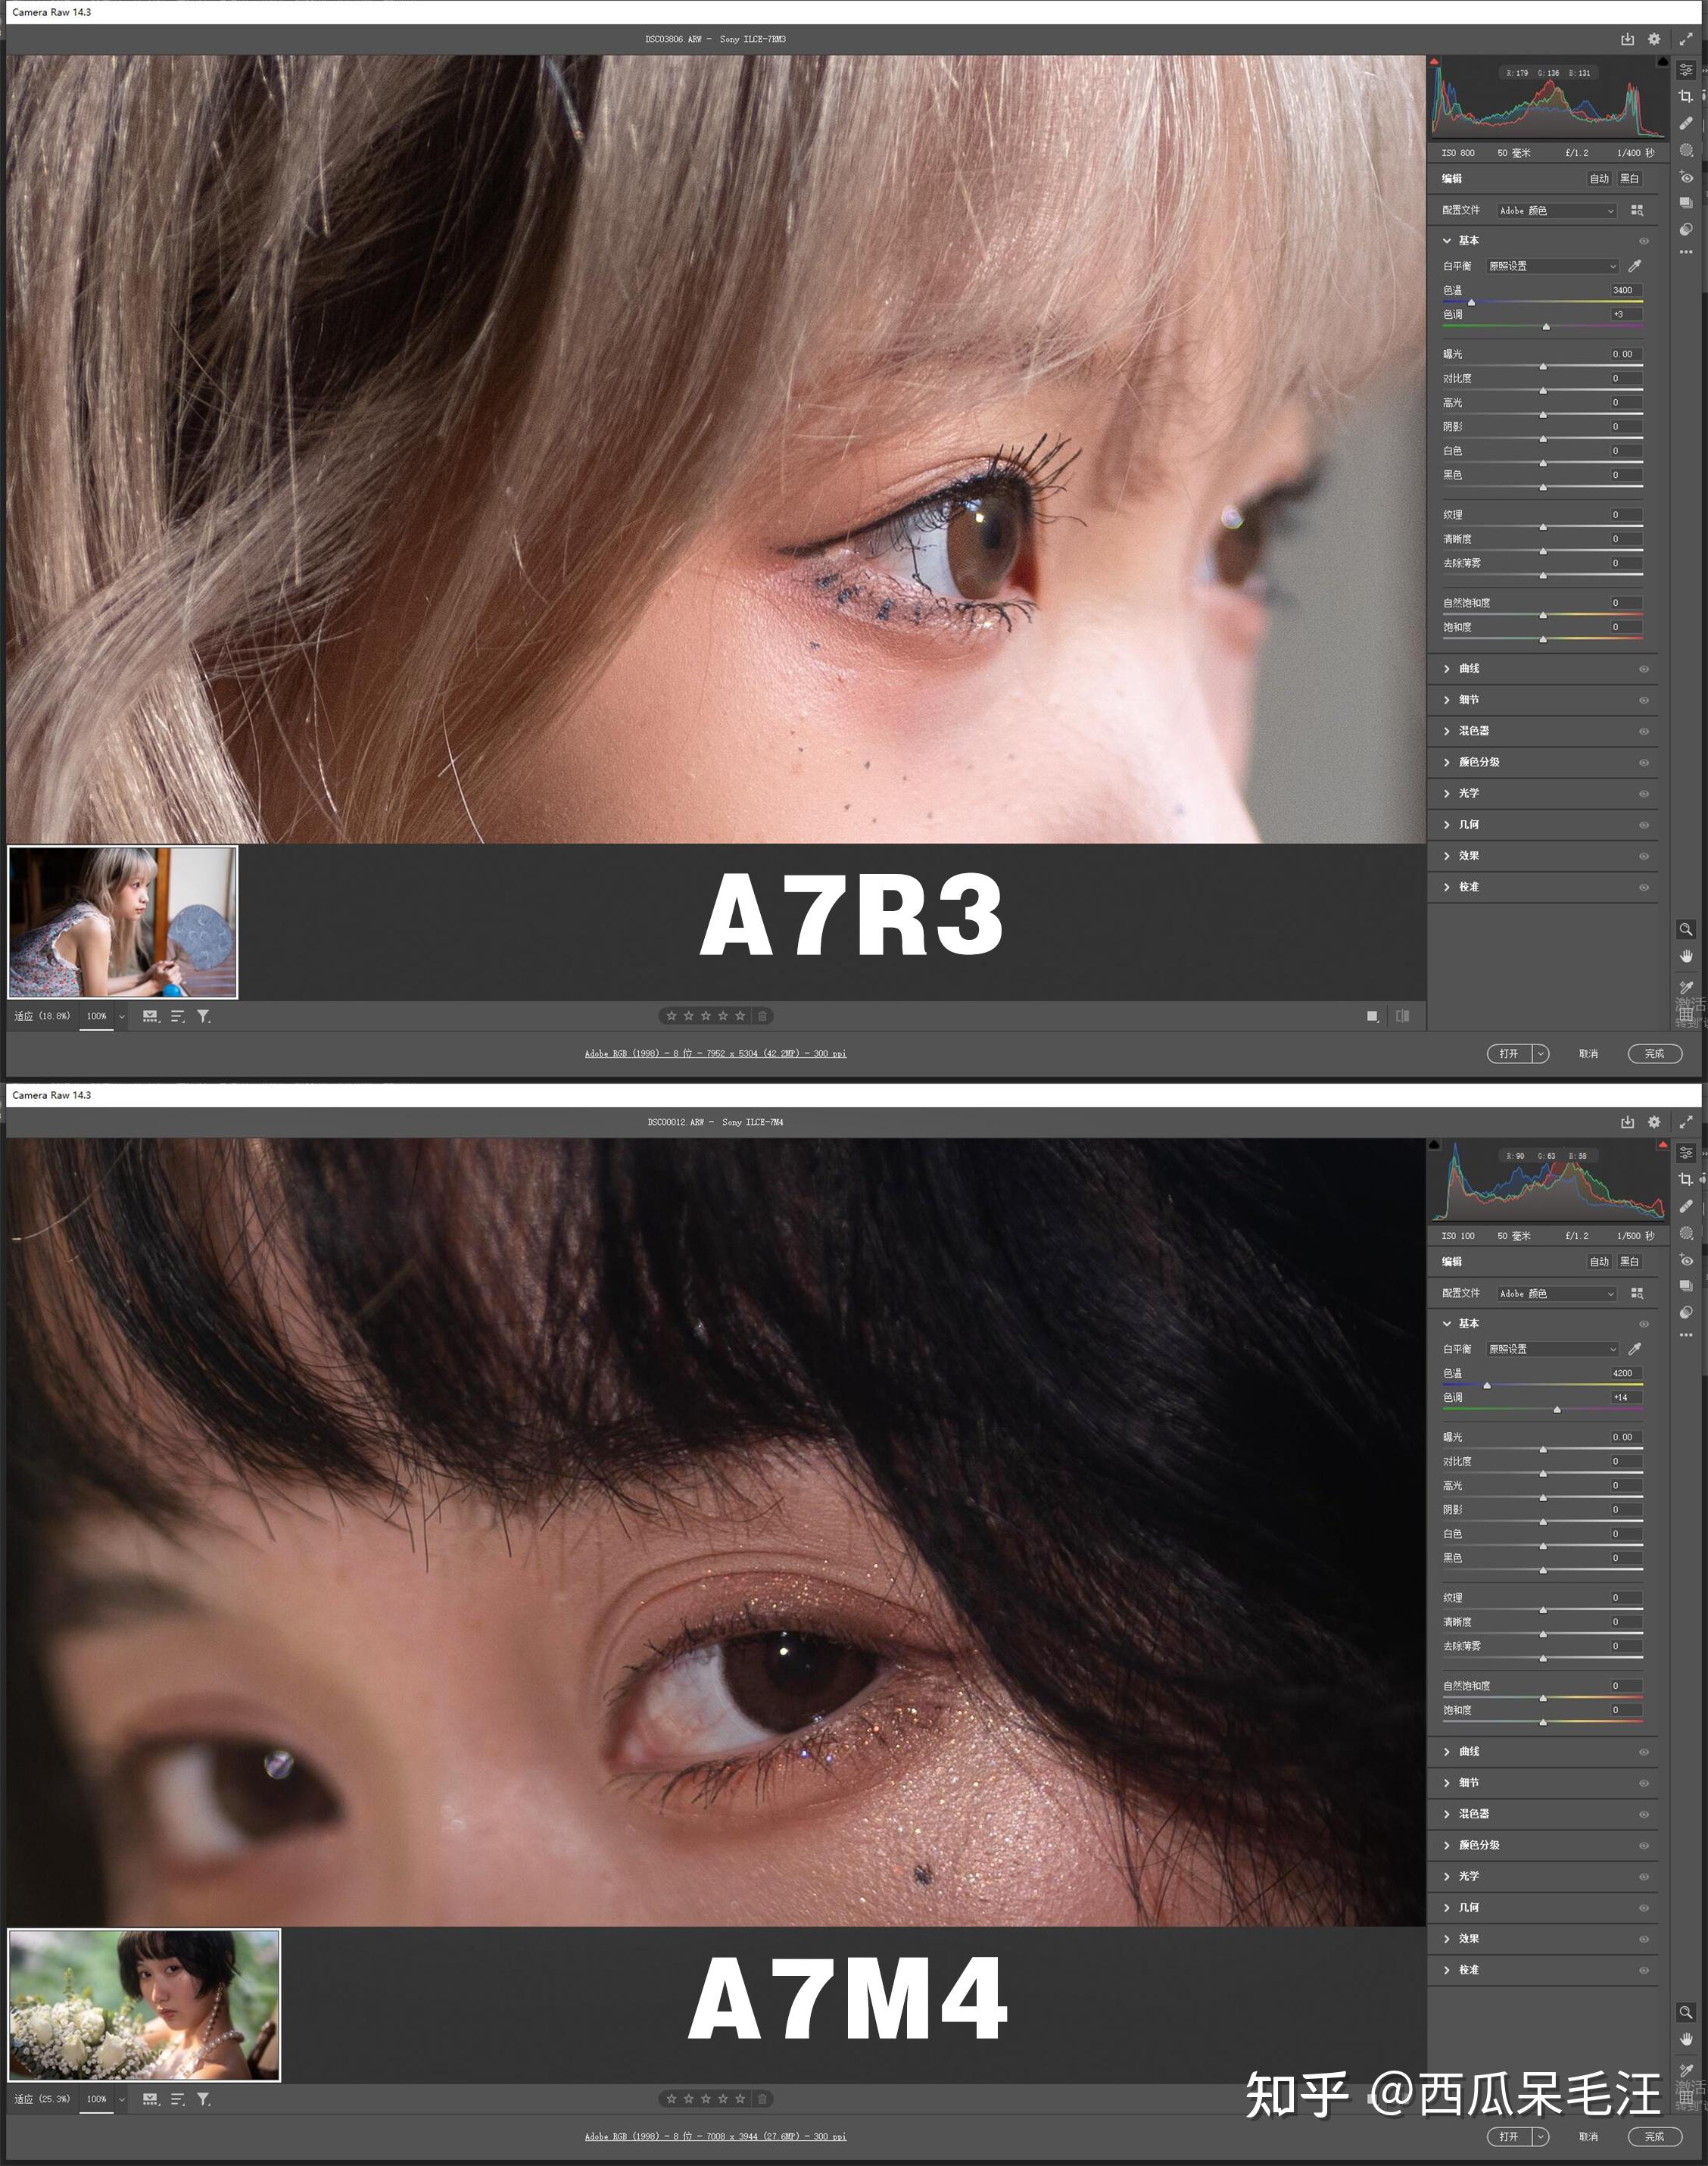The height and width of the screenshot is (2166, 1708).
Task: Select blonde girl filmstrip thumbnail
Action: (123, 922)
